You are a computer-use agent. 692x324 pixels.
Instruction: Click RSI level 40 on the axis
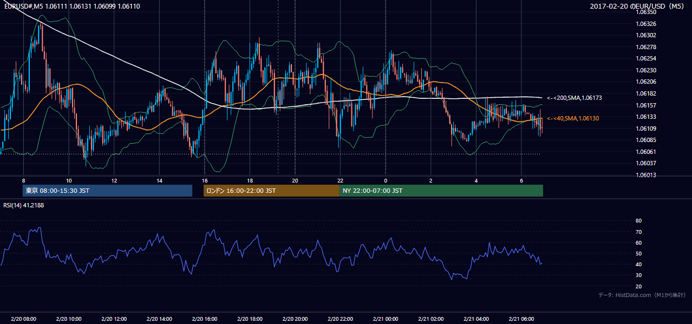click(638, 264)
